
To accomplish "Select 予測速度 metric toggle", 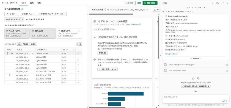I will [26, 44].
